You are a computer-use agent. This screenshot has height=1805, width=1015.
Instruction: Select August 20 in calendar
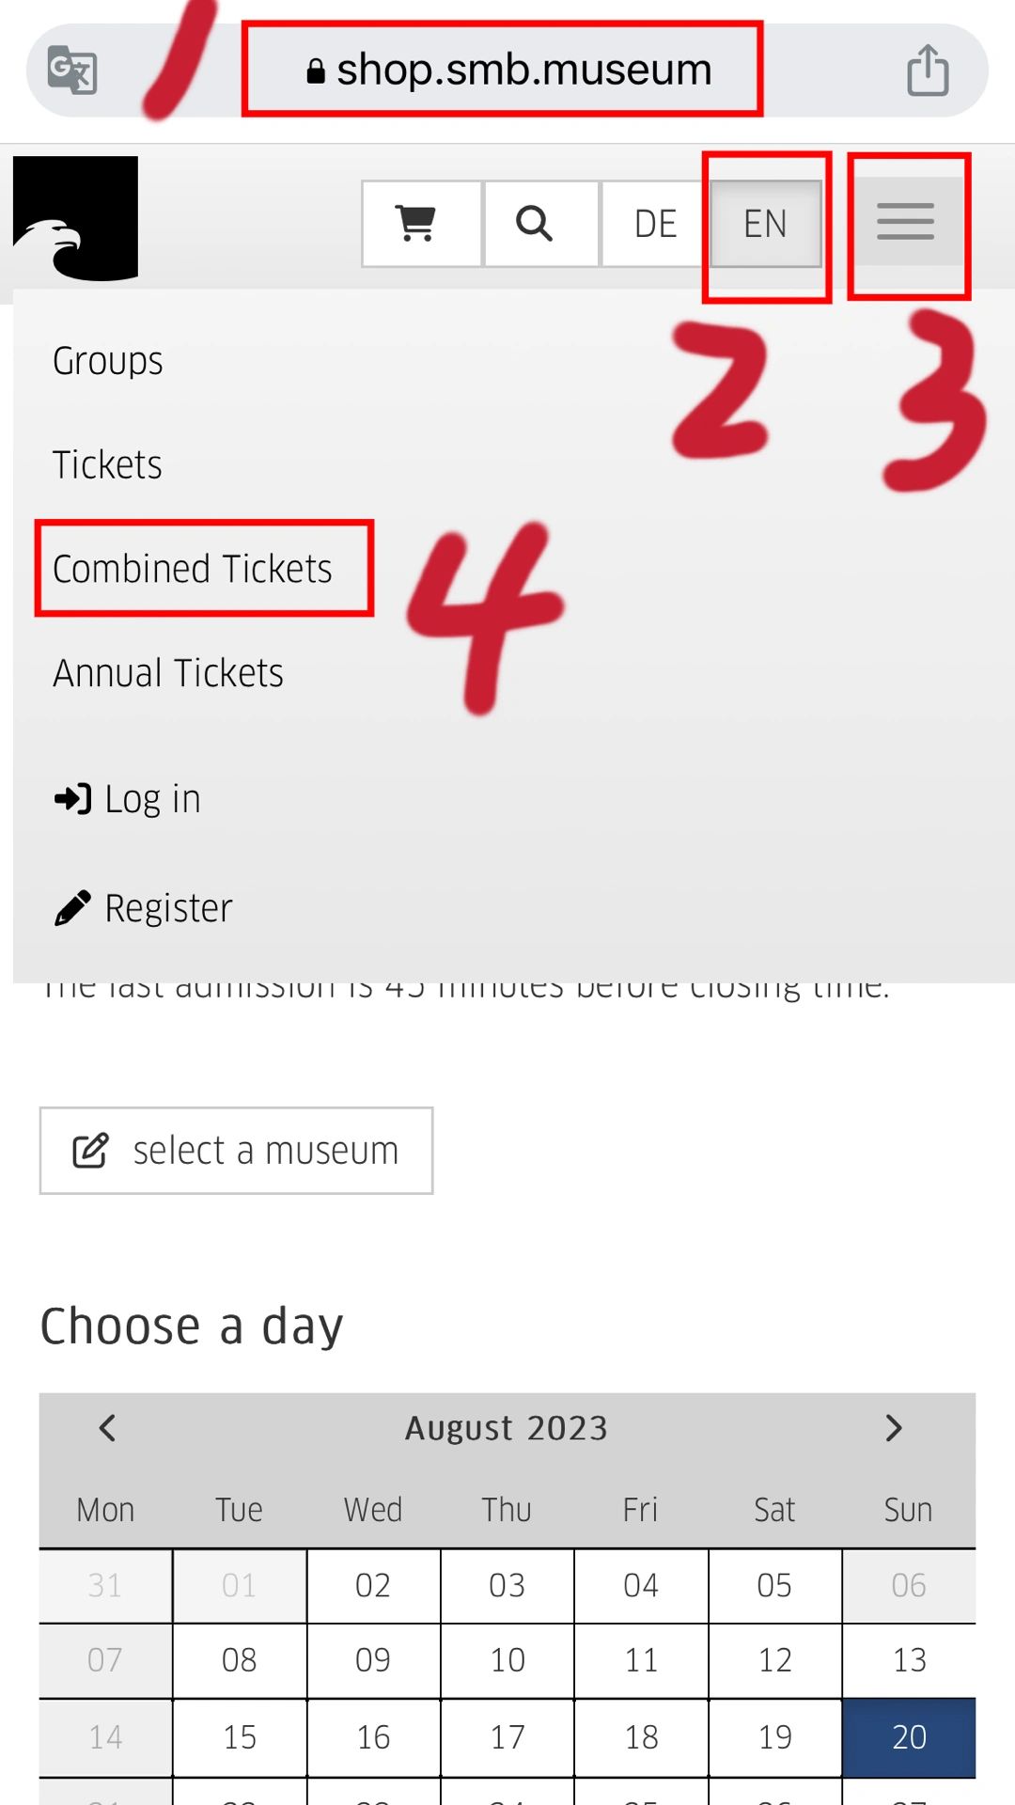(x=909, y=1737)
